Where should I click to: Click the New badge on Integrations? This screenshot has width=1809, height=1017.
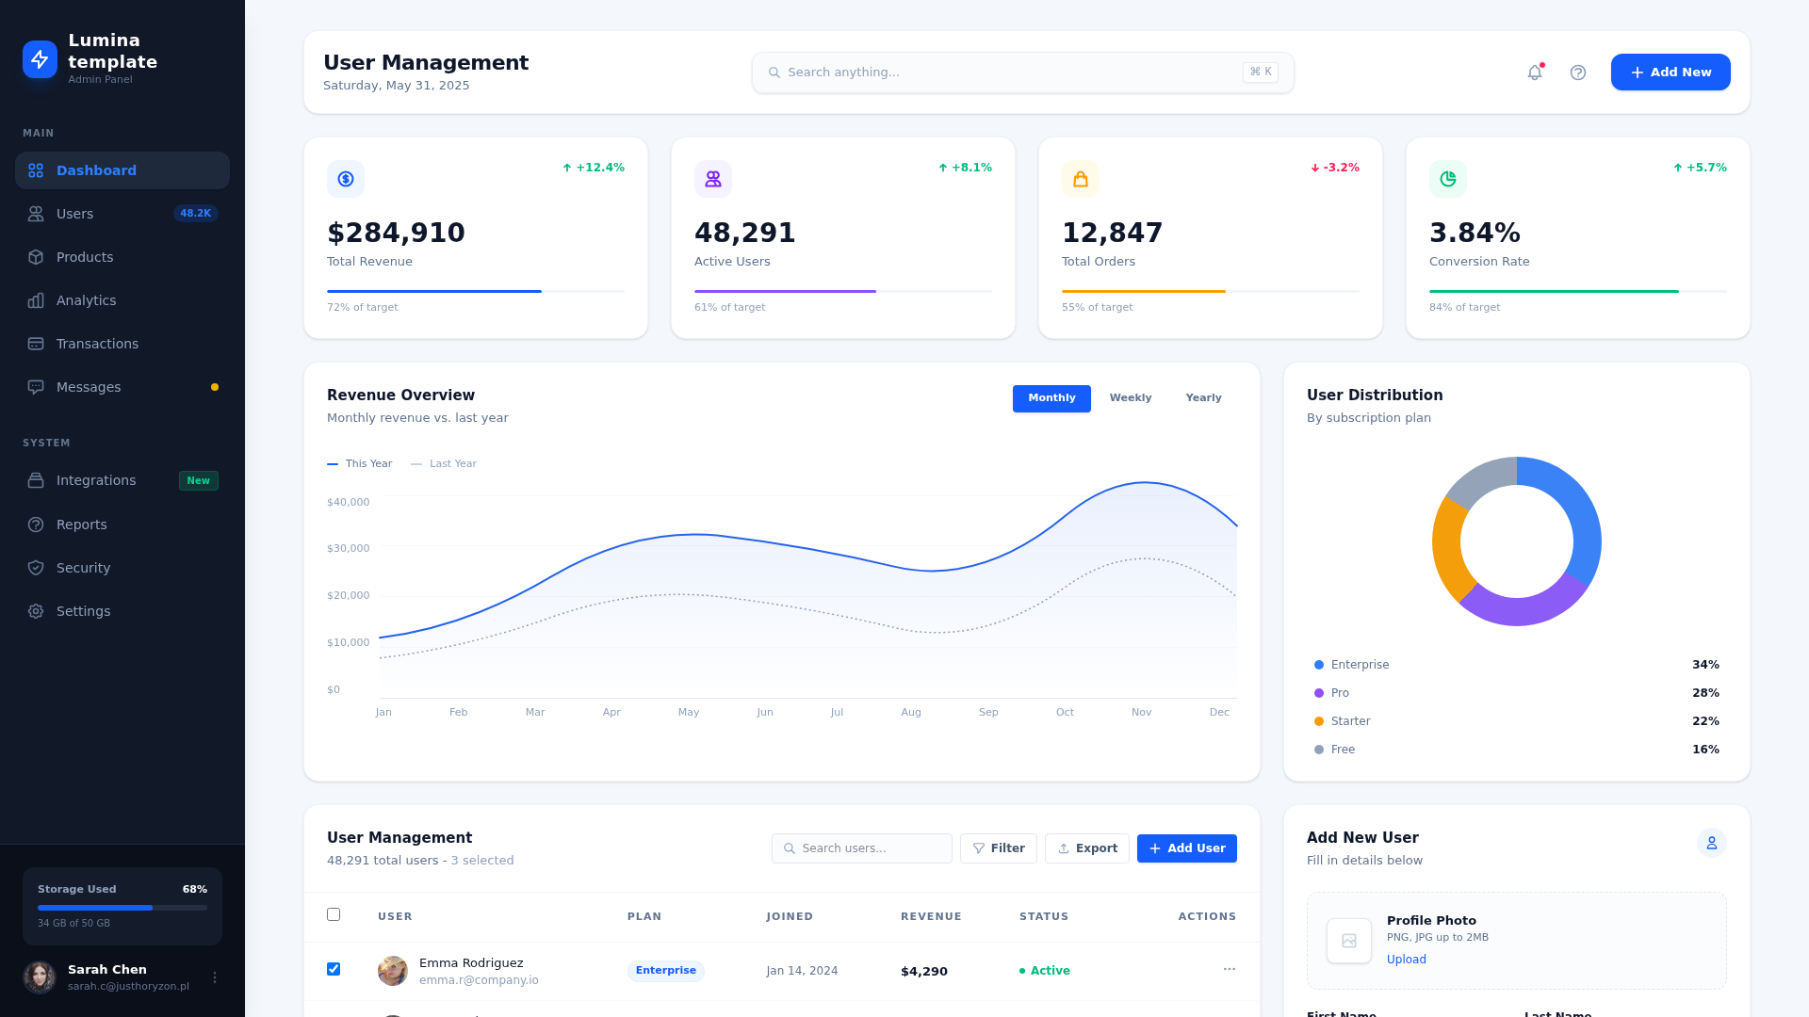pos(199,481)
